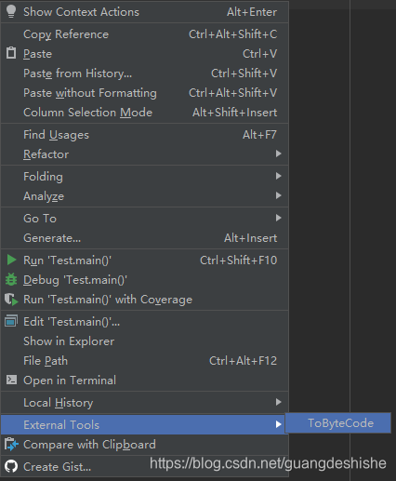This screenshot has width=396, height=481.
Task: Click the Ctrl+Shift+F10 shortcut label
Action: point(238,261)
